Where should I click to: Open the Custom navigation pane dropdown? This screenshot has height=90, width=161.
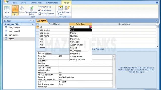[x=30, y=21]
